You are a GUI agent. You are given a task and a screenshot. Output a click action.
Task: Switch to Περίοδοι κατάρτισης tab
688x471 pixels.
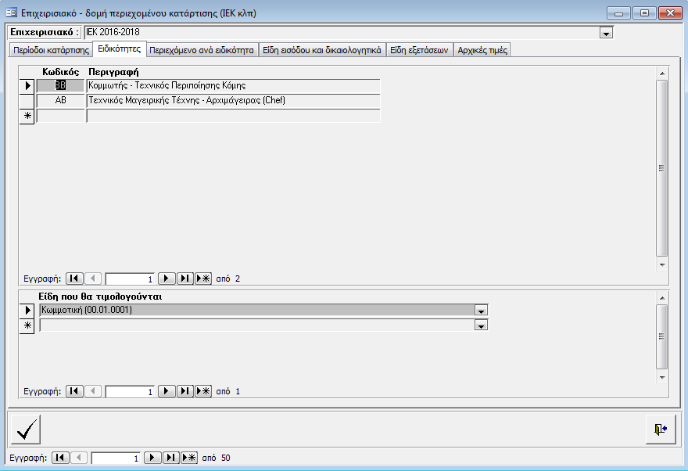click(x=51, y=50)
